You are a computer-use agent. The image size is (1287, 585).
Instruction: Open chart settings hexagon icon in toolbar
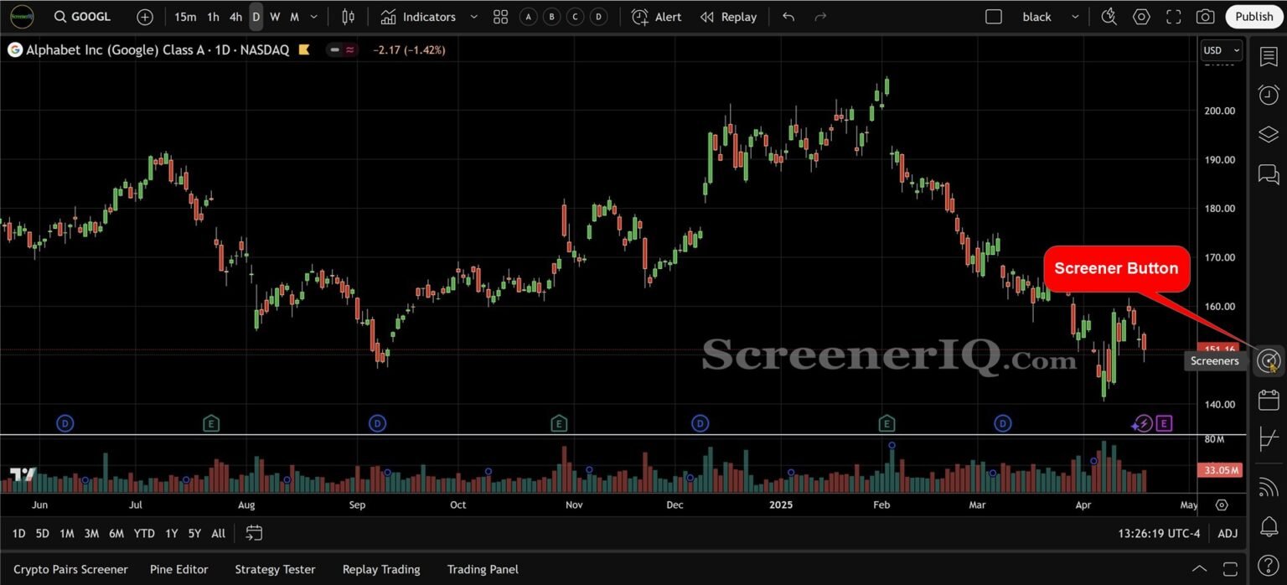coord(1141,17)
